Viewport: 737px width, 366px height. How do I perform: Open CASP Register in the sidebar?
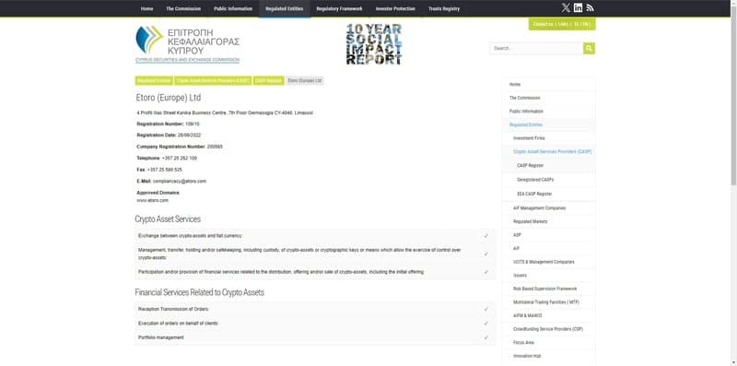point(531,166)
